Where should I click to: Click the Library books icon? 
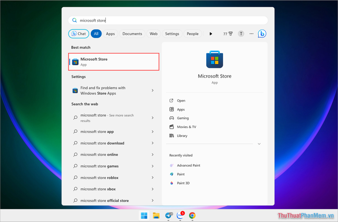171,136
